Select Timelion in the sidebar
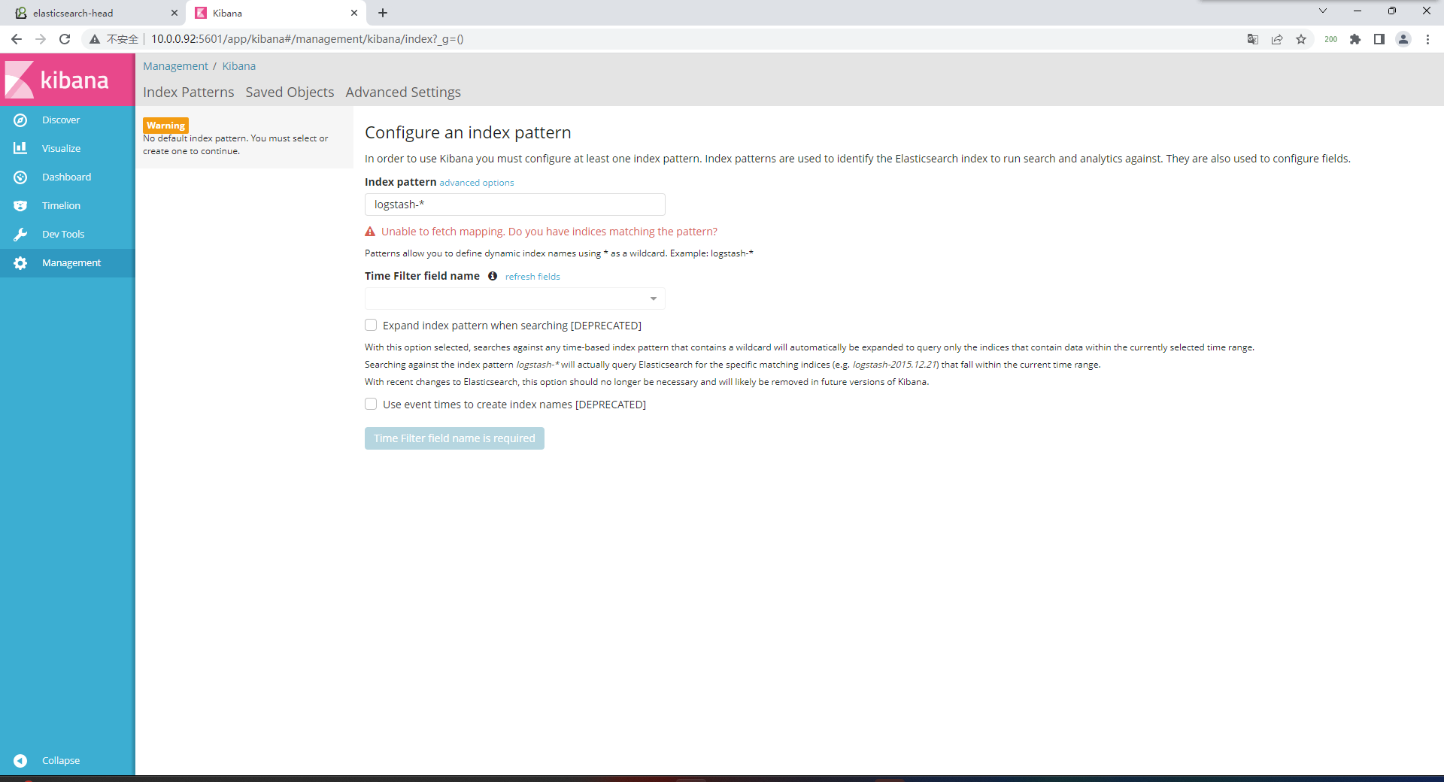The height and width of the screenshot is (782, 1444). click(x=68, y=206)
